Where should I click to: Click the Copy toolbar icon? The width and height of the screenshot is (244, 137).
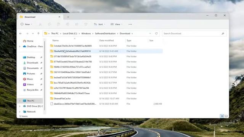pos(50,24)
